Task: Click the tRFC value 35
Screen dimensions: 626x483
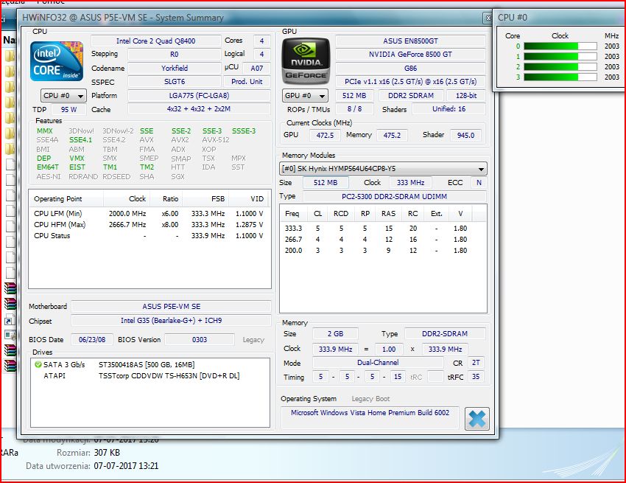Action: [476, 377]
